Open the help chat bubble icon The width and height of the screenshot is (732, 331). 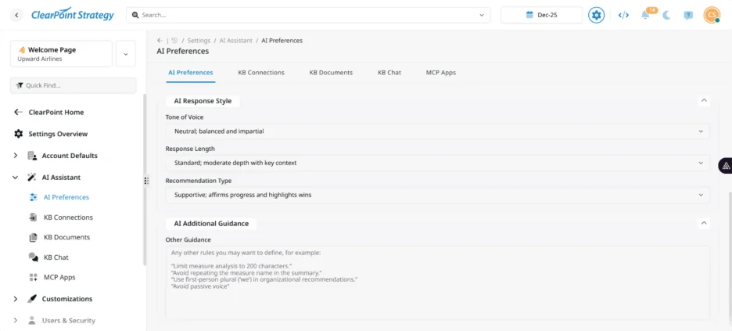tap(688, 16)
